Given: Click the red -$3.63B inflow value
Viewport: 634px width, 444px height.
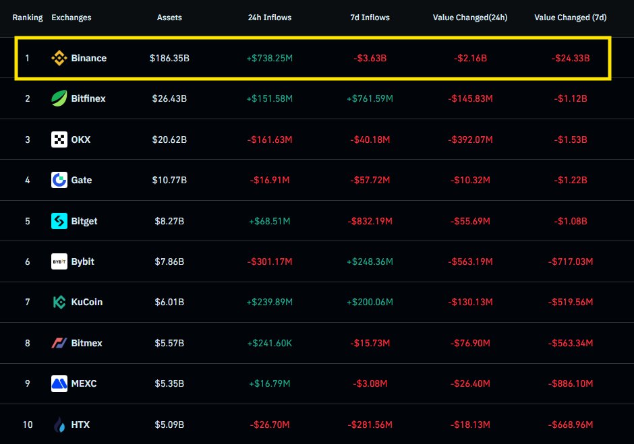Looking at the screenshot, I should 370,58.
